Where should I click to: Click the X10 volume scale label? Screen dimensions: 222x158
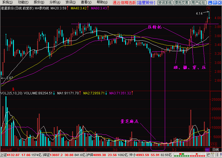214,144
